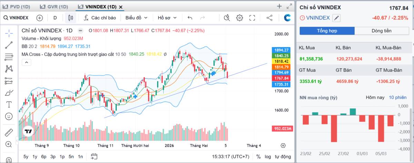Show Hôm nay foreign net buying
The height and width of the screenshot is (163, 414).
(375, 97)
